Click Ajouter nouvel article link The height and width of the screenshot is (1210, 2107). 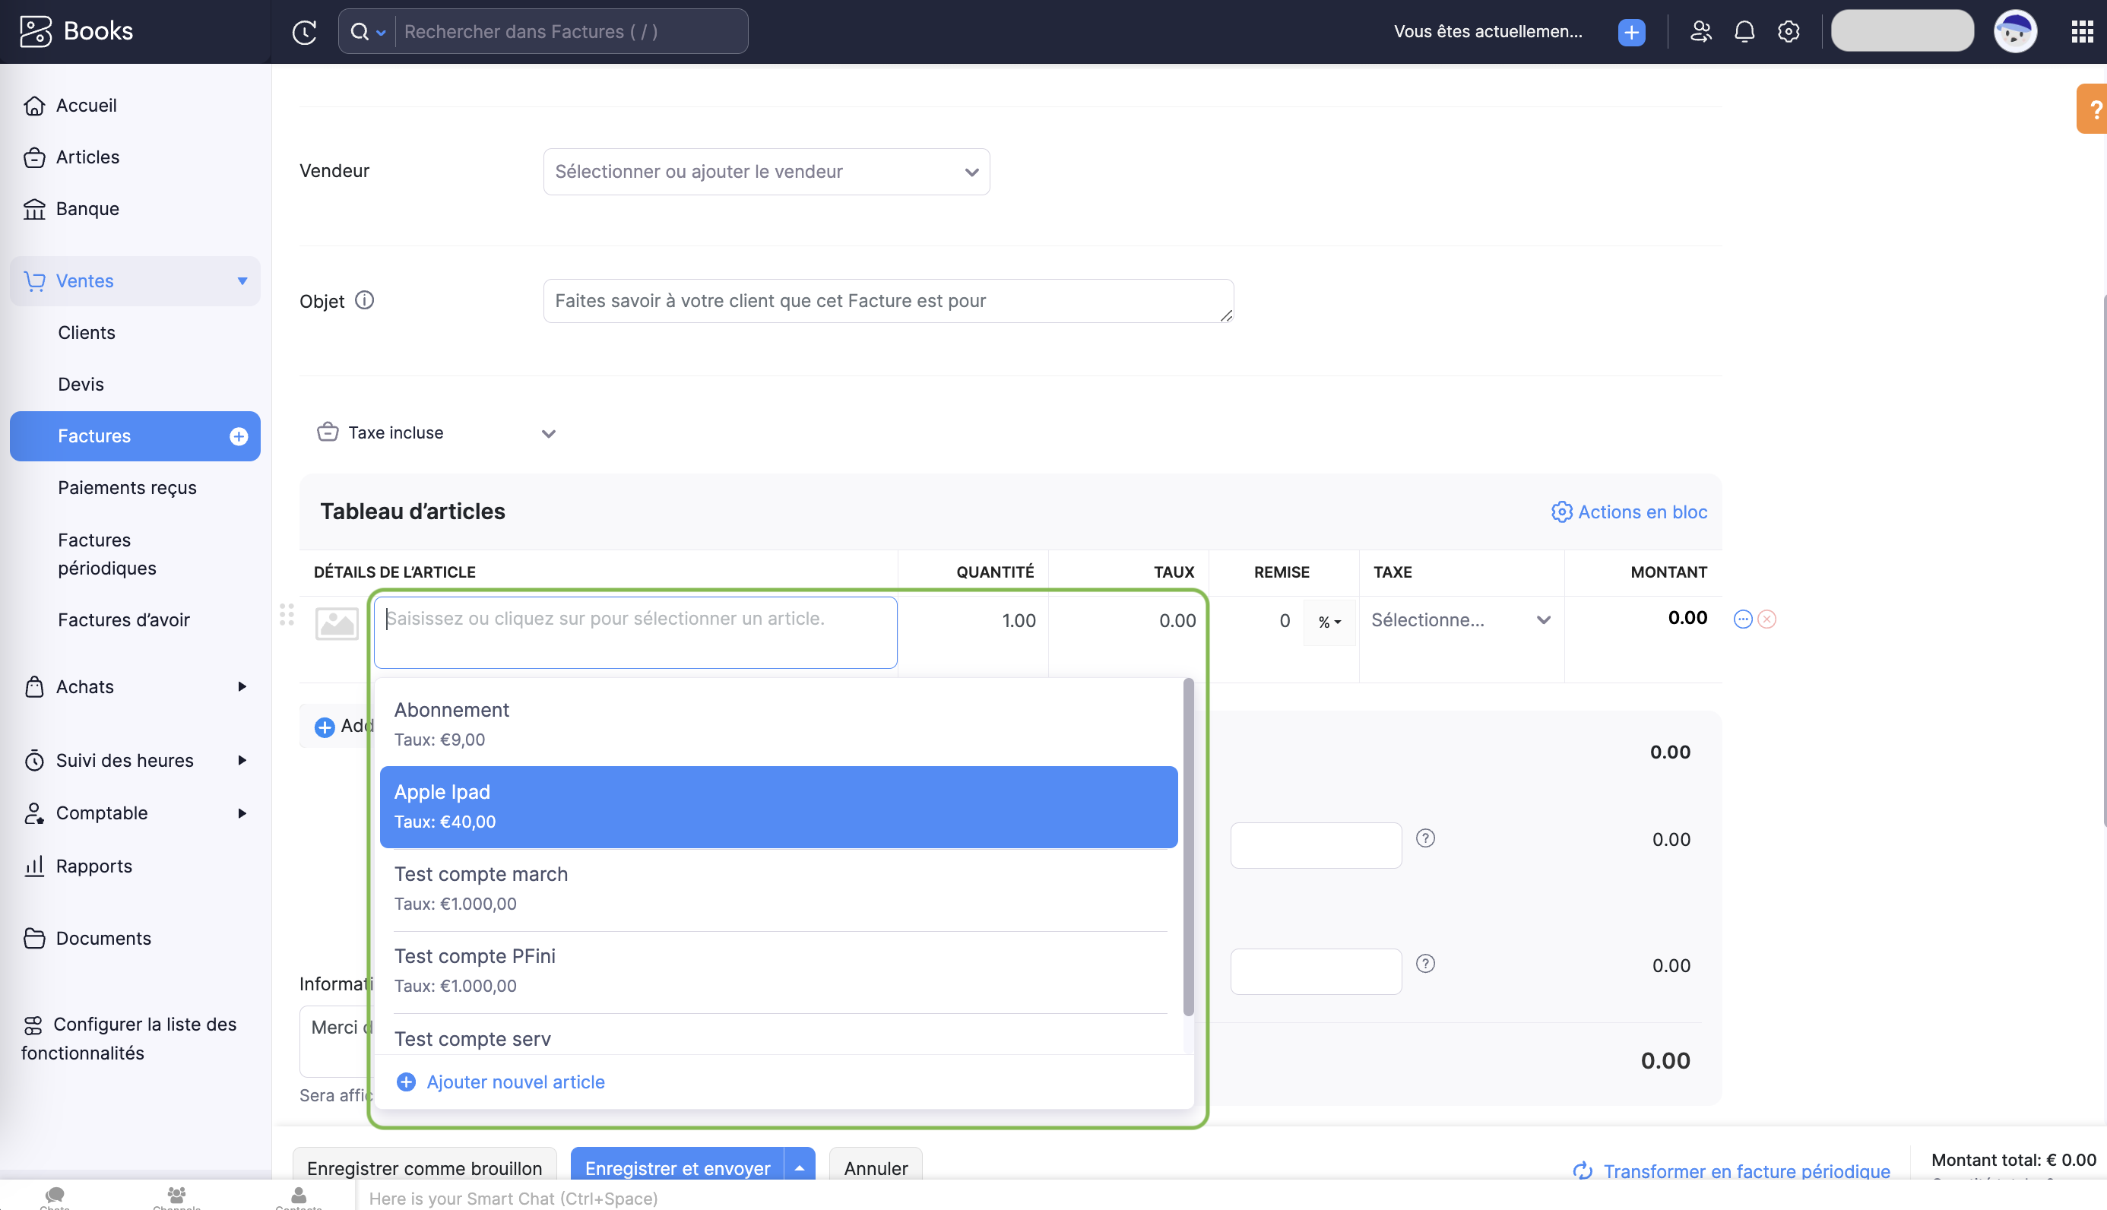click(515, 1082)
